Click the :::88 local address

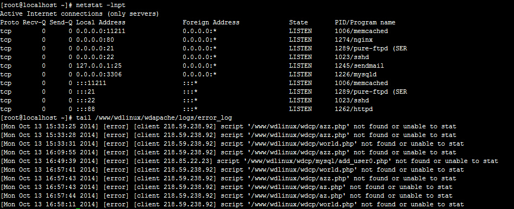85,109
